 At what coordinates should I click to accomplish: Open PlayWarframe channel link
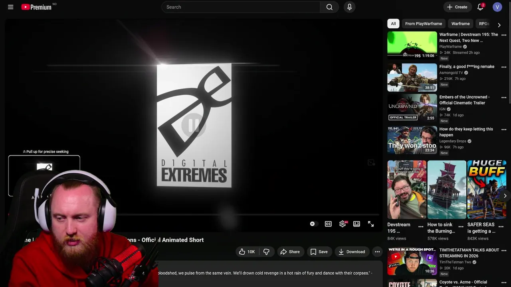tap(450, 47)
